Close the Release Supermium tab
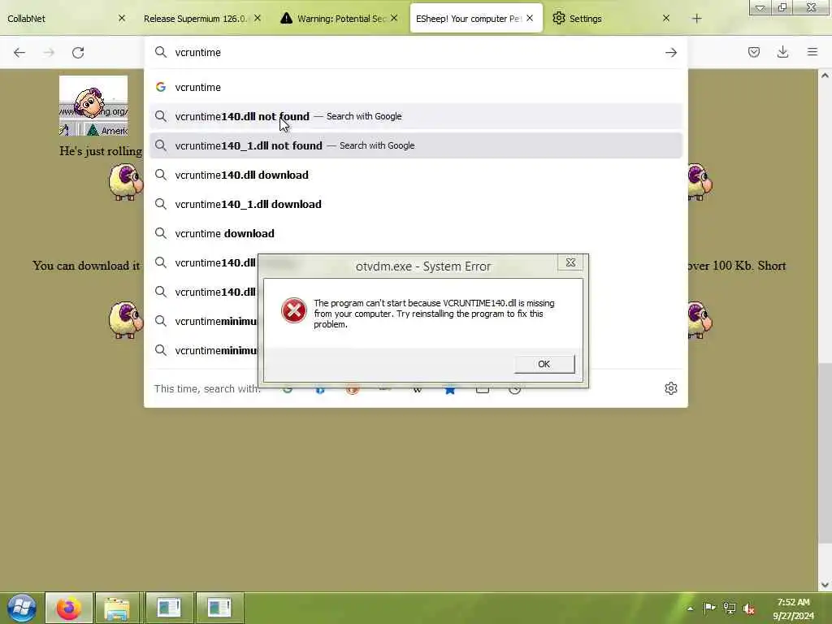This screenshot has height=624, width=832. pyautogui.click(x=258, y=18)
